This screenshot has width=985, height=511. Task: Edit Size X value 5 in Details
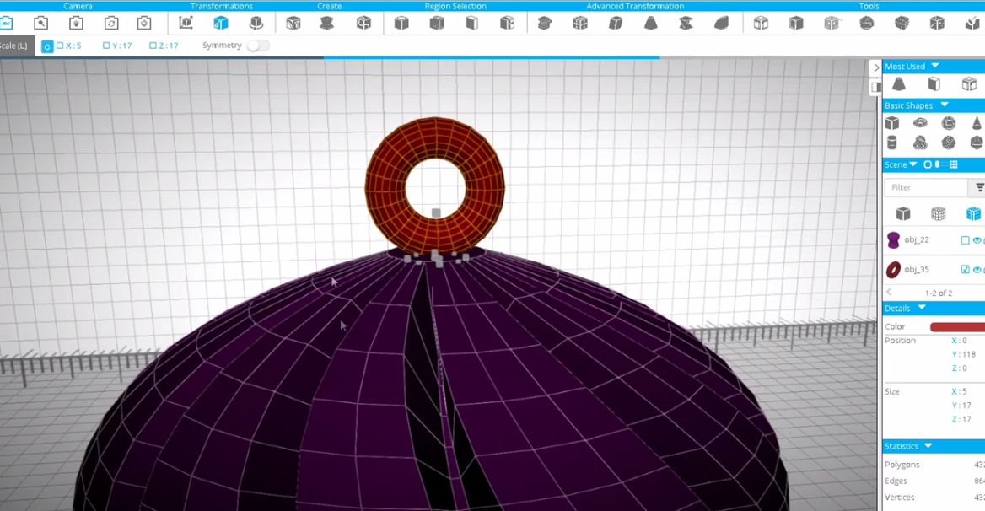click(x=959, y=391)
